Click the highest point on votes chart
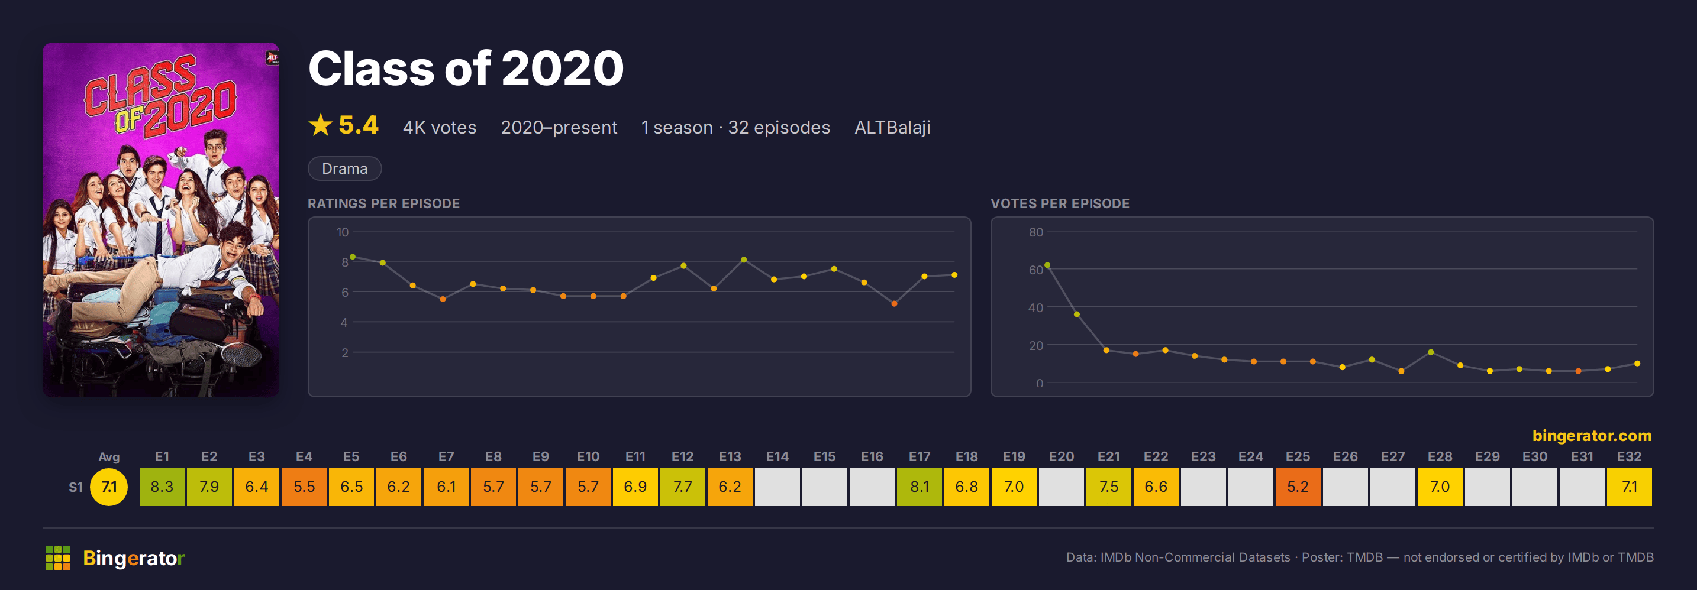 pyautogui.click(x=1047, y=265)
